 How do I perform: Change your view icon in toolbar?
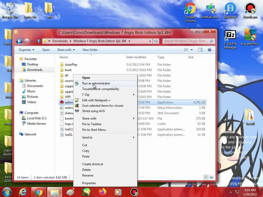point(186,50)
